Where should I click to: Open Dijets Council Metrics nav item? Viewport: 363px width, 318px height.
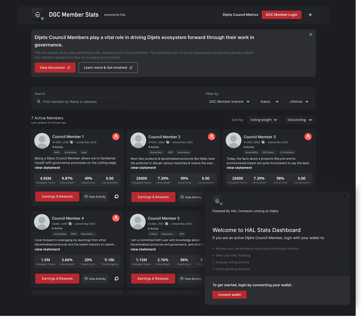(x=240, y=15)
